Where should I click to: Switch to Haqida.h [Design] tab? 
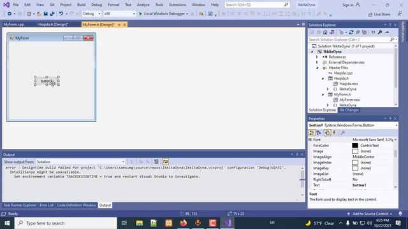coord(54,24)
